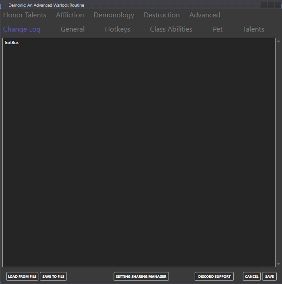Open the Pet tab
Screen dimensions: 282x284
click(217, 29)
